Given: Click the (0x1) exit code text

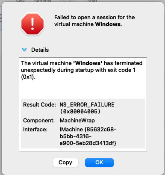Looking at the screenshot, I should [28, 77].
